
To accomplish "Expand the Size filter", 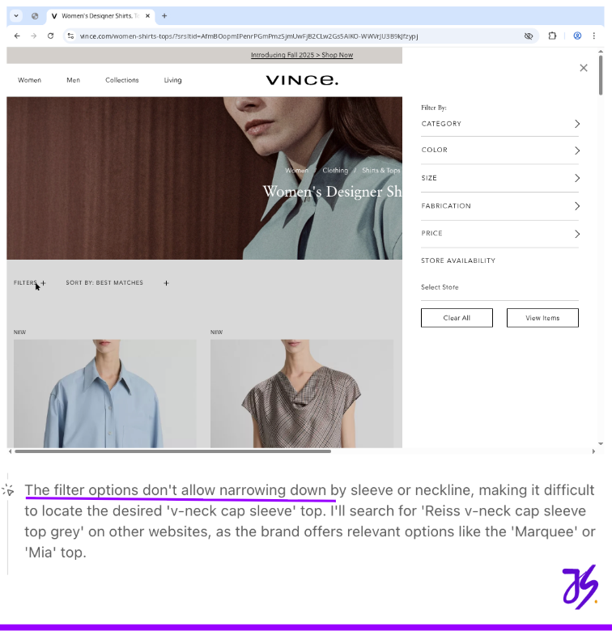I will point(499,178).
